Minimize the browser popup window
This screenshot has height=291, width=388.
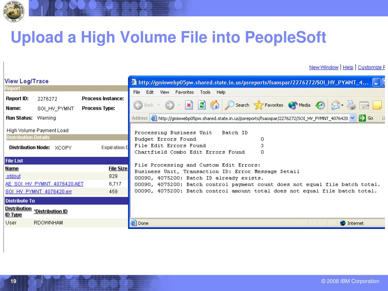tap(376, 82)
